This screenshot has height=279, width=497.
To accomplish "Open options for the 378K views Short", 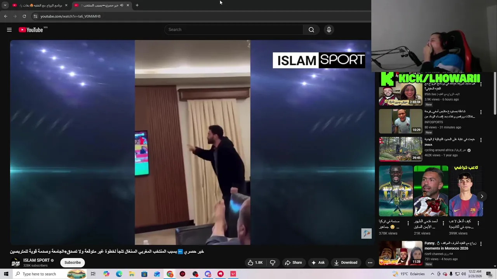I will 408,223.
